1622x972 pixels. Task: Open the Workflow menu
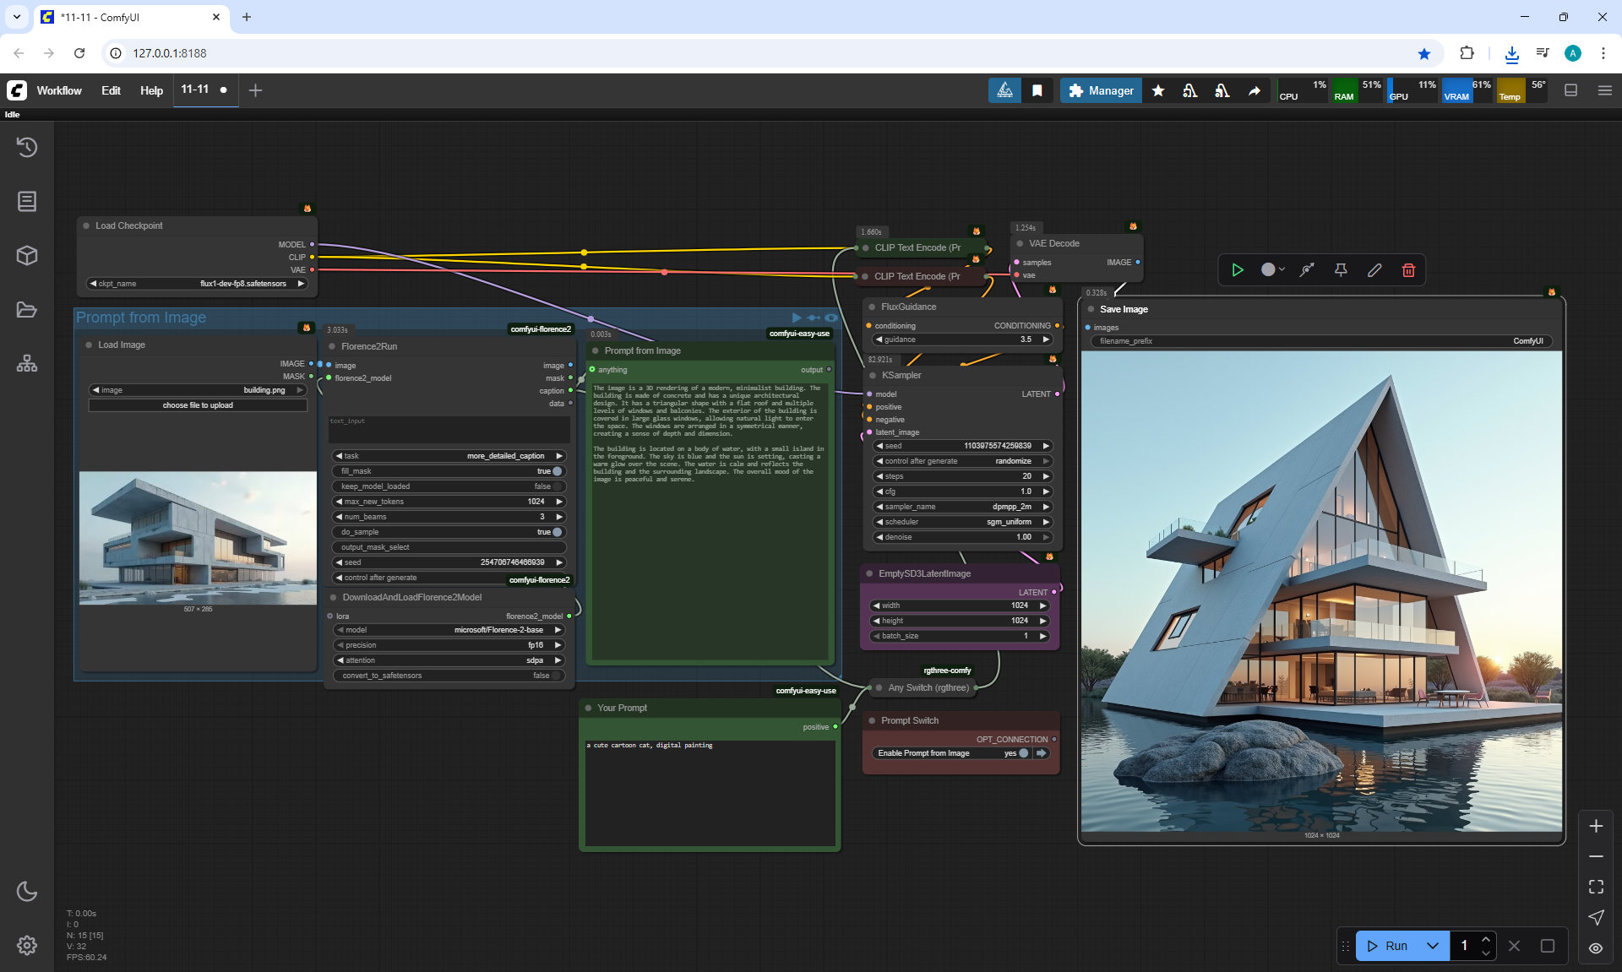(x=59, y=90)
